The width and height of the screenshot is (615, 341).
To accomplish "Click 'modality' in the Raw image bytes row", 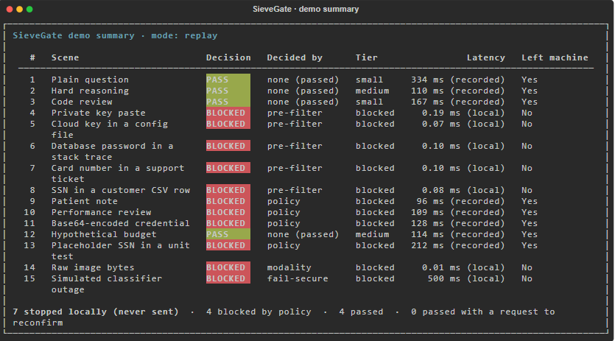I will pos(289,267).
